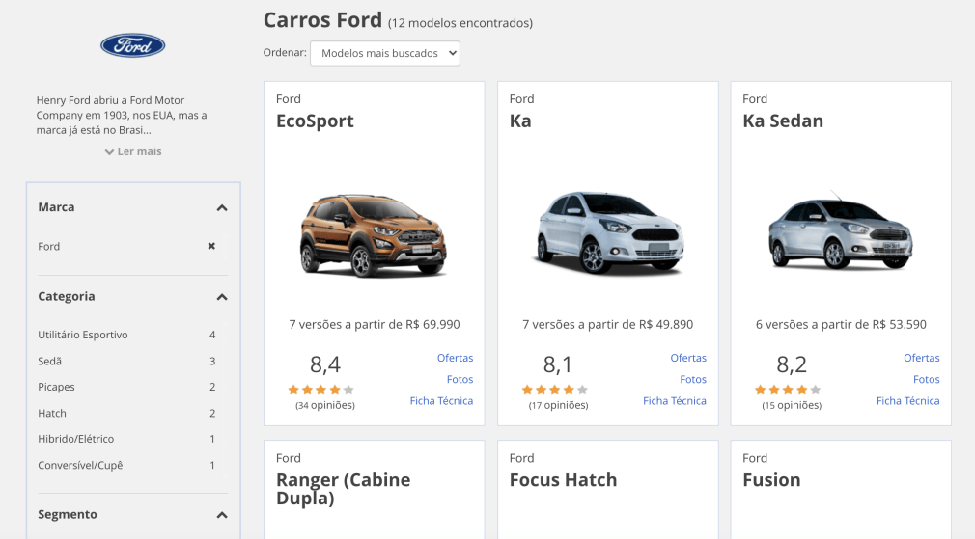Open the EcoSport car photo
The height and width of the screenshot is (539, 975).
tap(373, 235)
